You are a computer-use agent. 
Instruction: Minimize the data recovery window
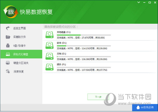click(x=144, y=2)
